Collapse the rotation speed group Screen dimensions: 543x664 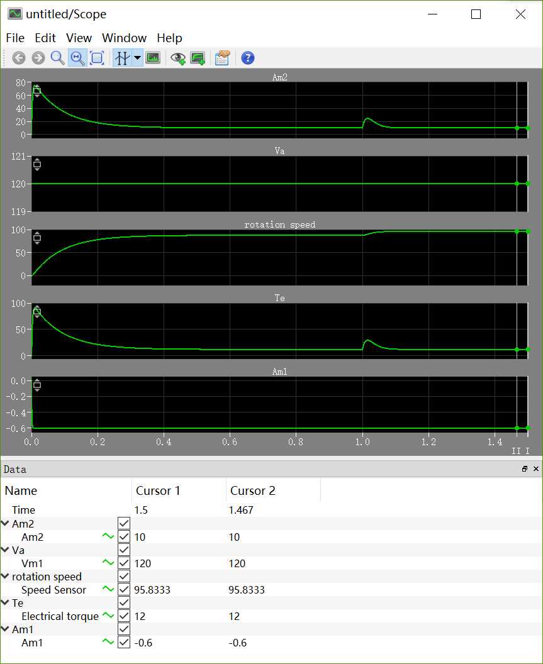(x=5, y=577)
